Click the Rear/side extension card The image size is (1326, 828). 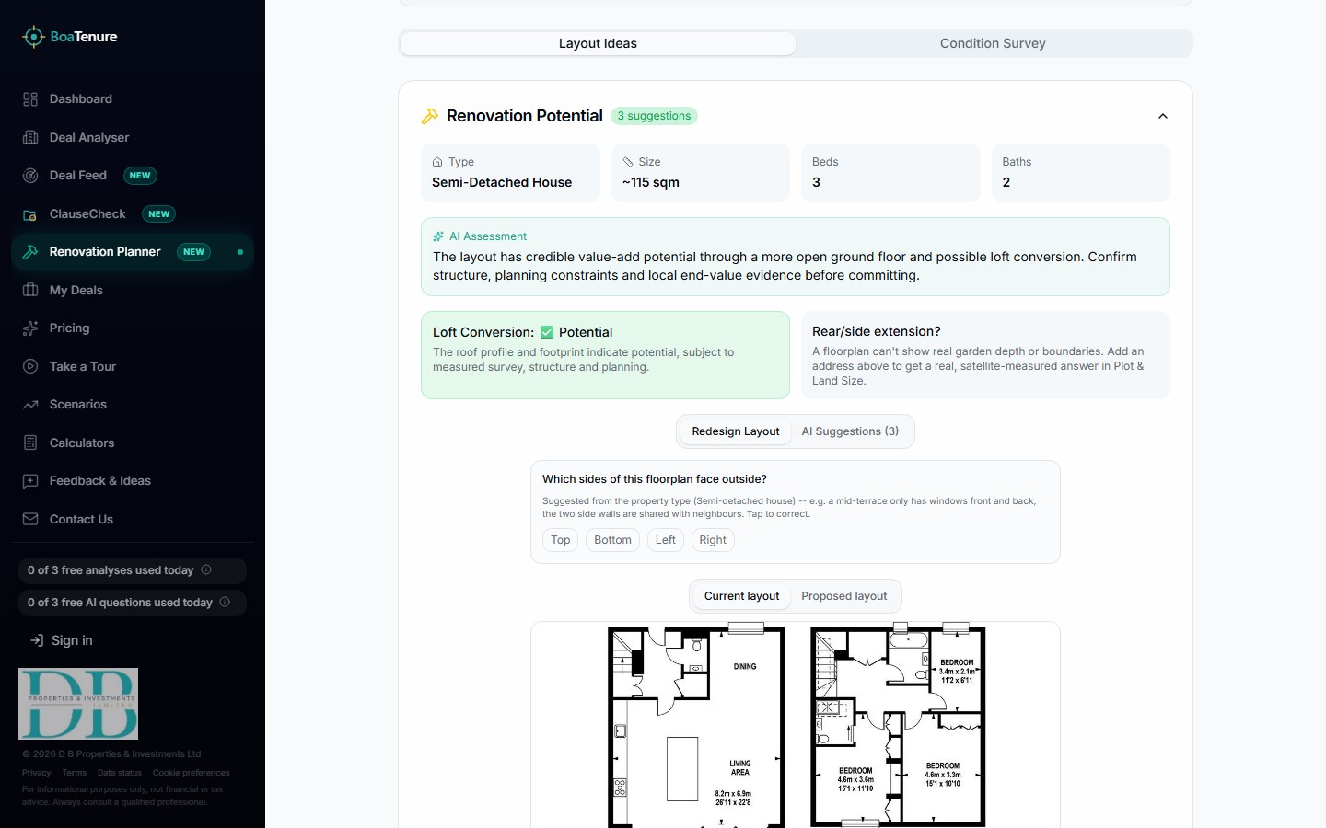click(985, 355)
